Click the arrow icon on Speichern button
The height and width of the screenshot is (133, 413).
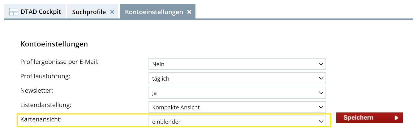tap(396, 118)
